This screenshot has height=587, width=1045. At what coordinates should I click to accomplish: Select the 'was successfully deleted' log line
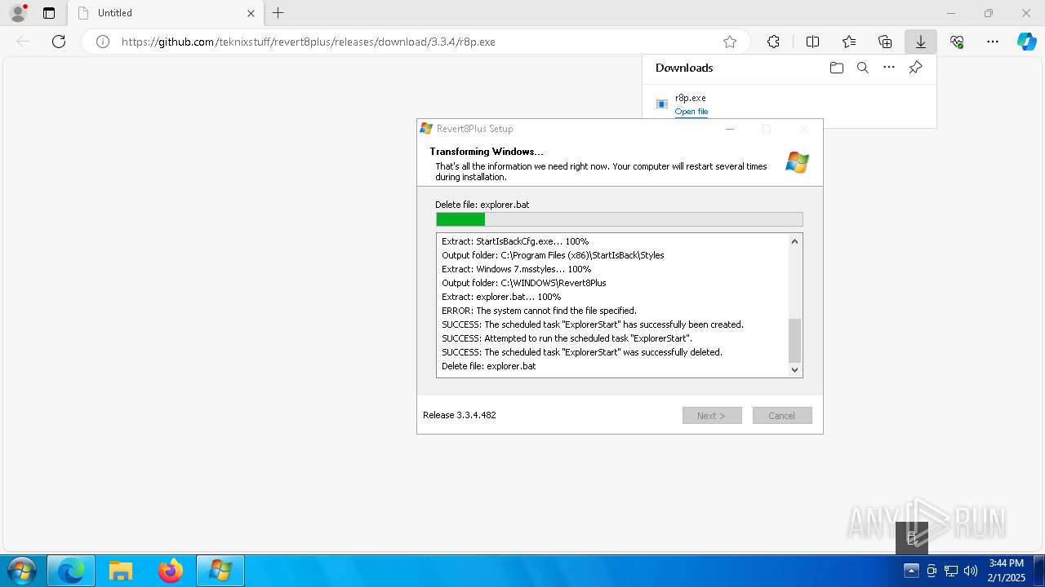[582, 352]
